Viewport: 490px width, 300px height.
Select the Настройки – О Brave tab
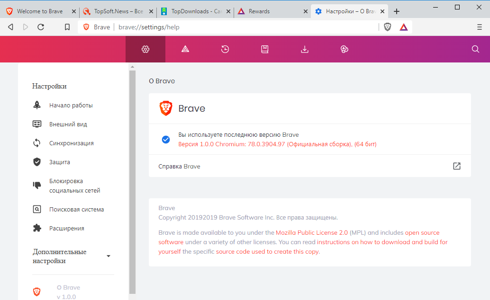350,11
